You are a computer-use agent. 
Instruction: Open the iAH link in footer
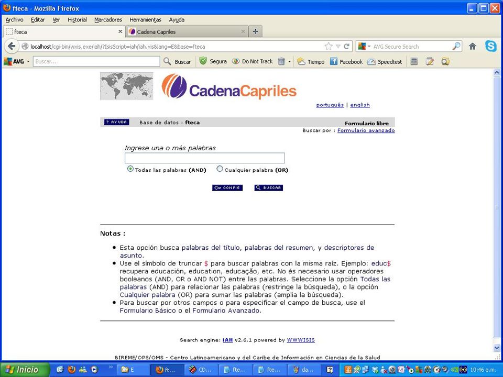coord(227,340)
